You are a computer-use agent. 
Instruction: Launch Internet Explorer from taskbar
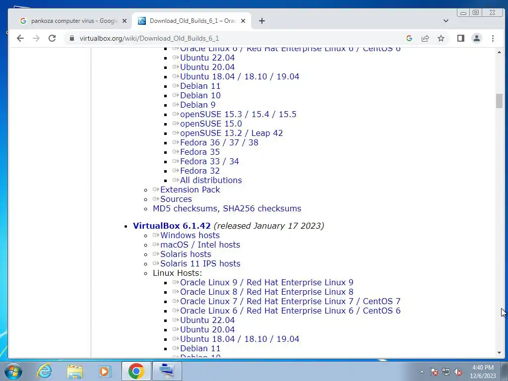pyautogui.click(x=44, y=371)
